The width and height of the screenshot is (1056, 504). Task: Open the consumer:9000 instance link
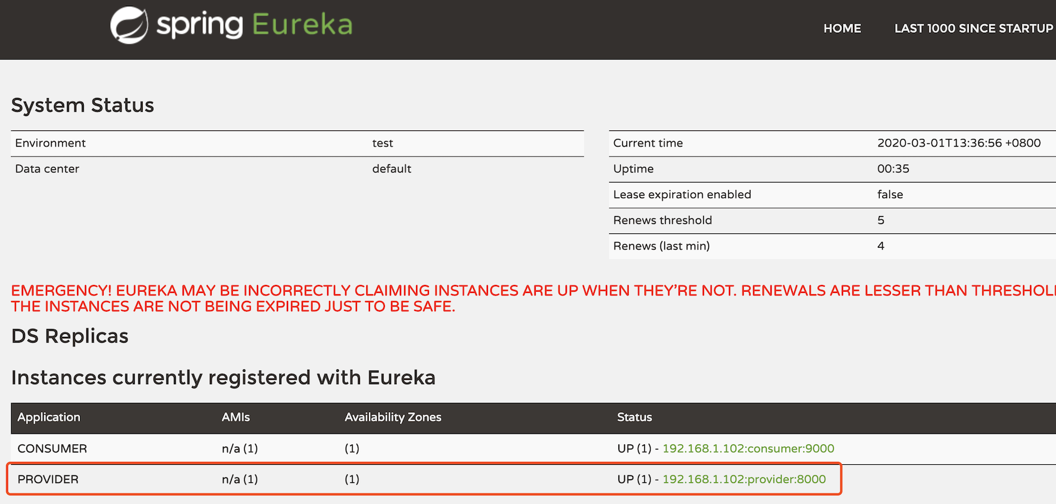748,448
